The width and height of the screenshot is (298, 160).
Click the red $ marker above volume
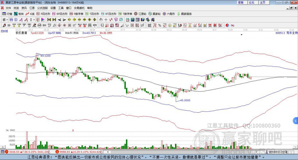[x=73, y=130]
